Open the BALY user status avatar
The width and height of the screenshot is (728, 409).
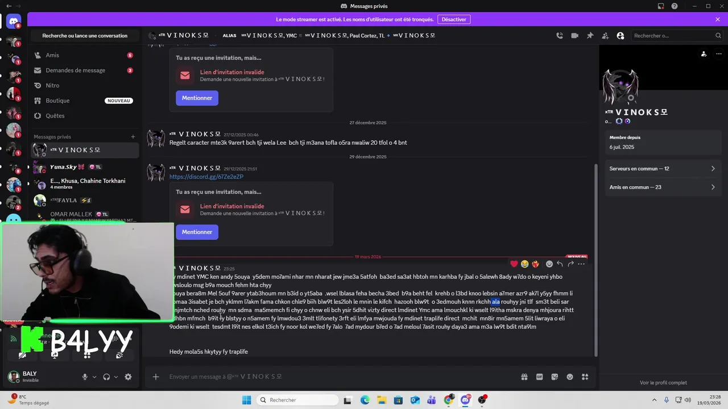point(14,377)
